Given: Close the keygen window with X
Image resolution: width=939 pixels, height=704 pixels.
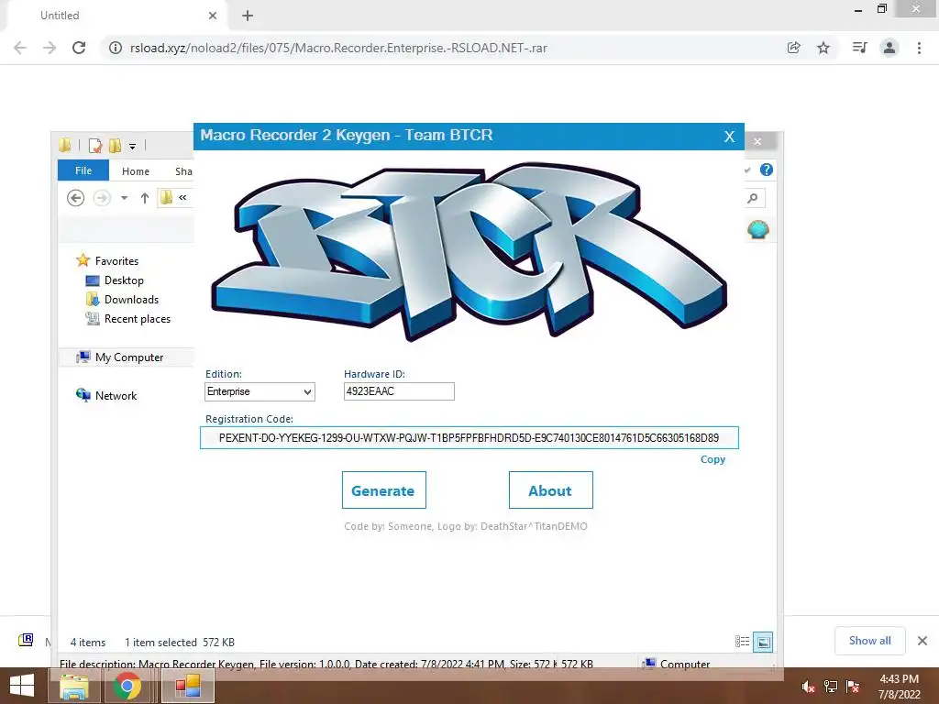Looking at the screenshot, I should (729, 137).
